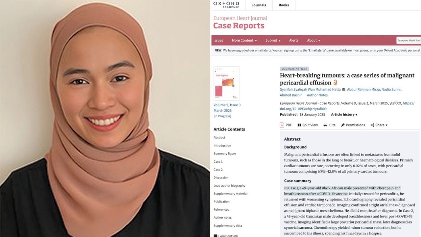Open the Issues menu item
The height and width of the screenshot is (237, 421).
click(218, 40)
